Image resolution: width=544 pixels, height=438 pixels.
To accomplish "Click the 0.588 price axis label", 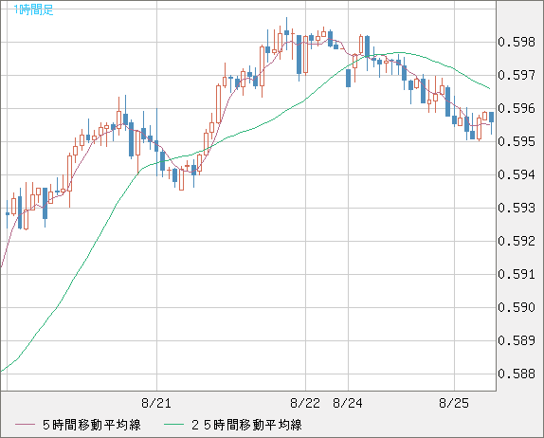I will (517, 374).
